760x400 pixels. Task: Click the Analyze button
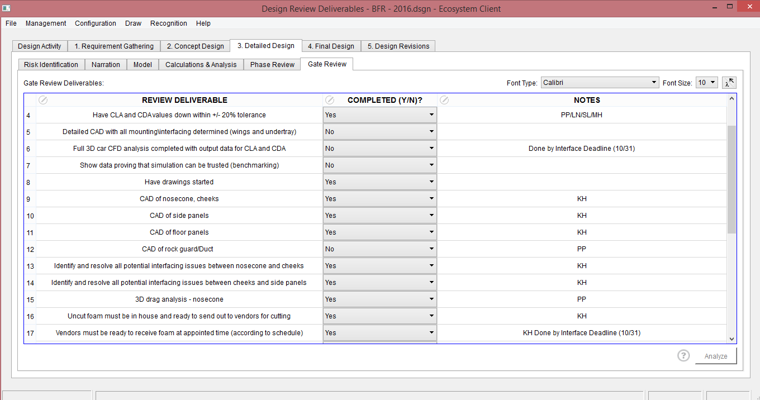[x=715, y=356]
